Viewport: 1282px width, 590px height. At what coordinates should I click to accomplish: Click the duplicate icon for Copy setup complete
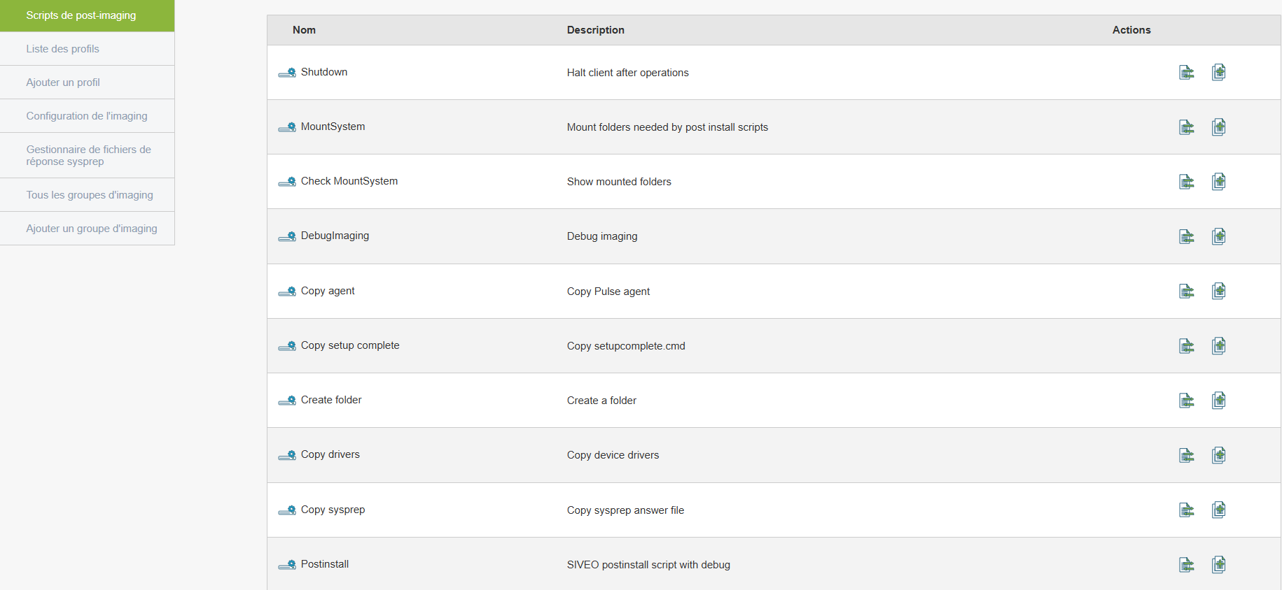tap(1218, 345)
